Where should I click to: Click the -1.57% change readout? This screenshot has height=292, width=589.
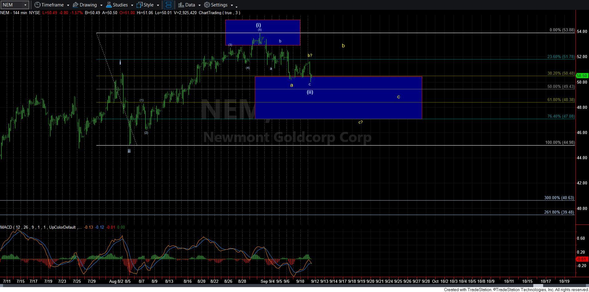pyautogui.click(x=77, y=13)
